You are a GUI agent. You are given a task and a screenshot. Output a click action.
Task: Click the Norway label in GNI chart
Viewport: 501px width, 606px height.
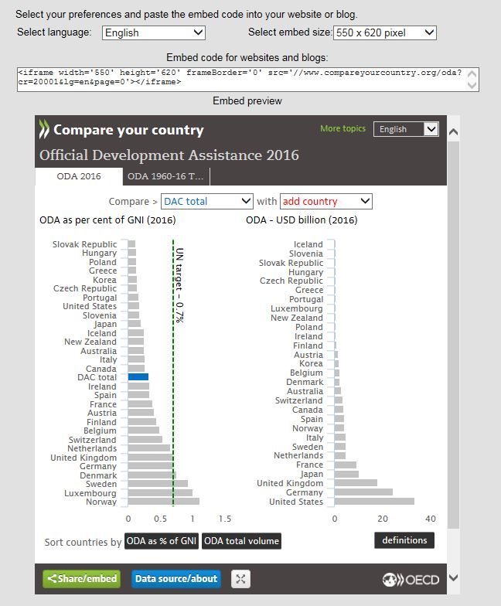[101, 502]
